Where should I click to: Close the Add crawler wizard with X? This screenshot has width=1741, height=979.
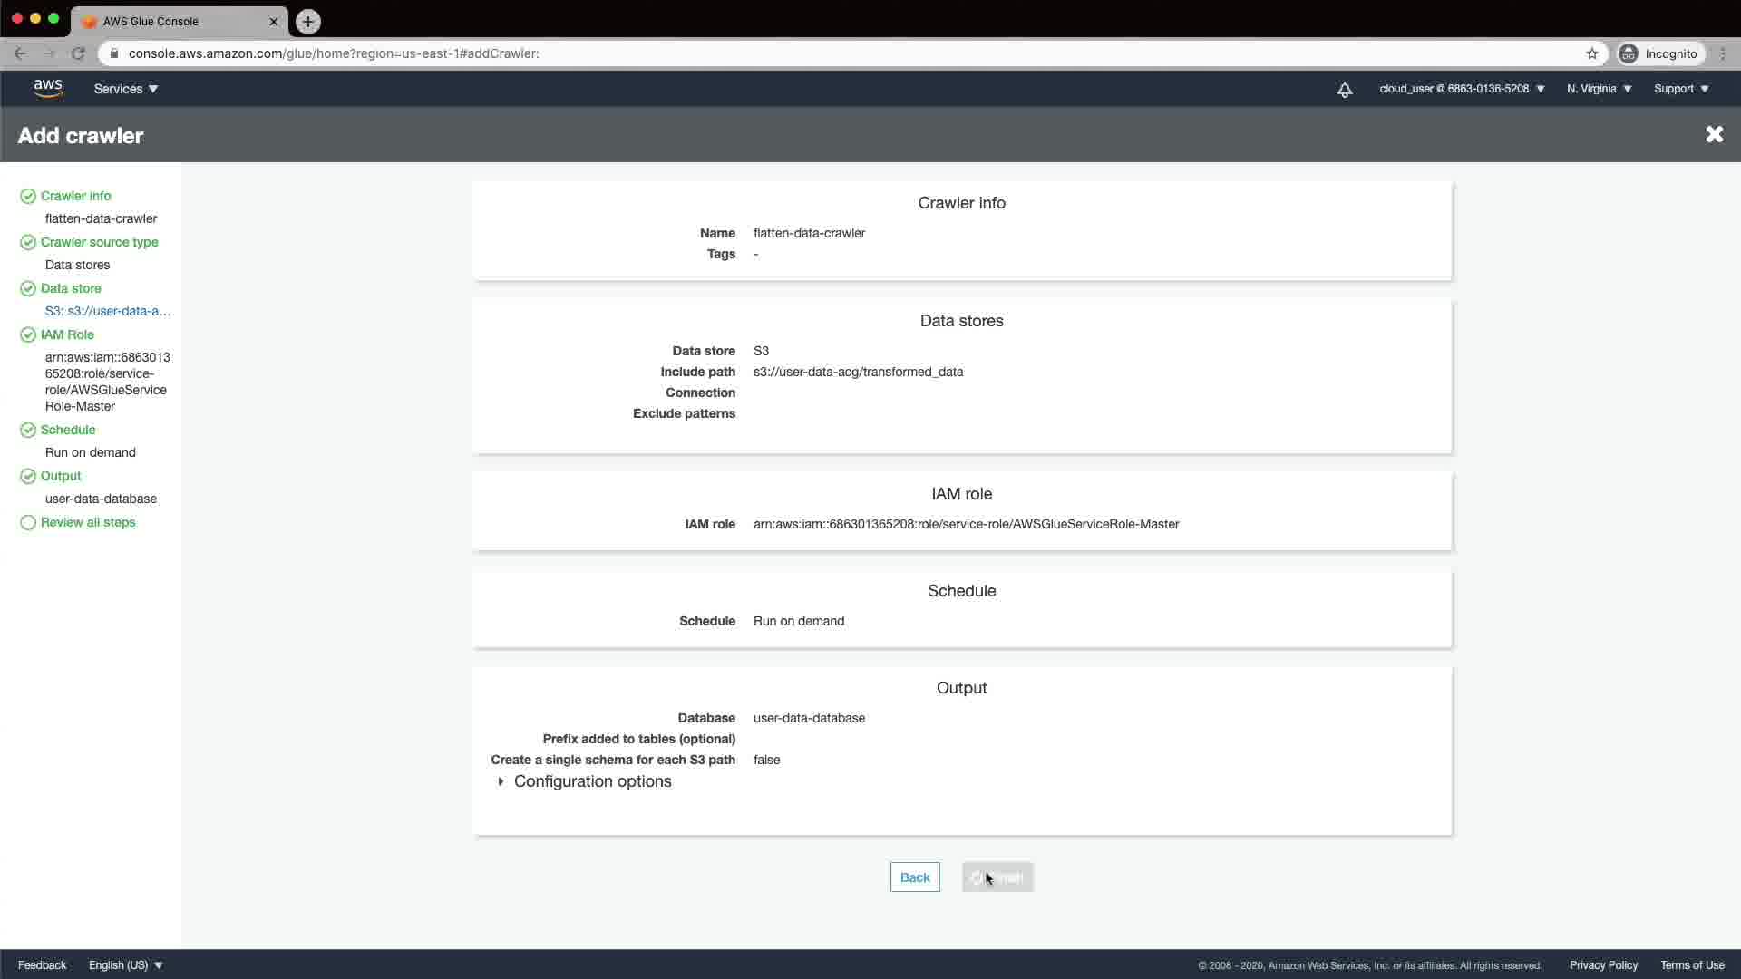[1714, 134]
